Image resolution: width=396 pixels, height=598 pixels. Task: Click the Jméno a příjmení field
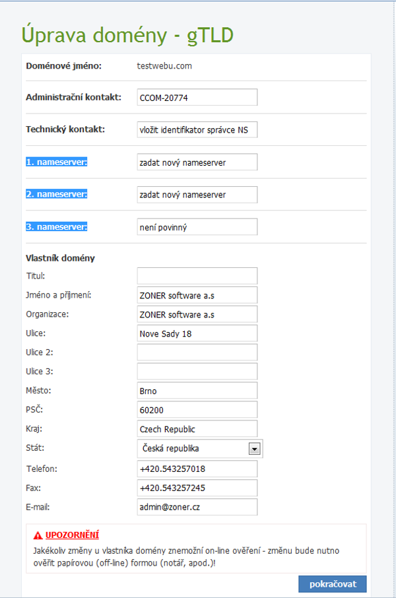tap(197, 295)
